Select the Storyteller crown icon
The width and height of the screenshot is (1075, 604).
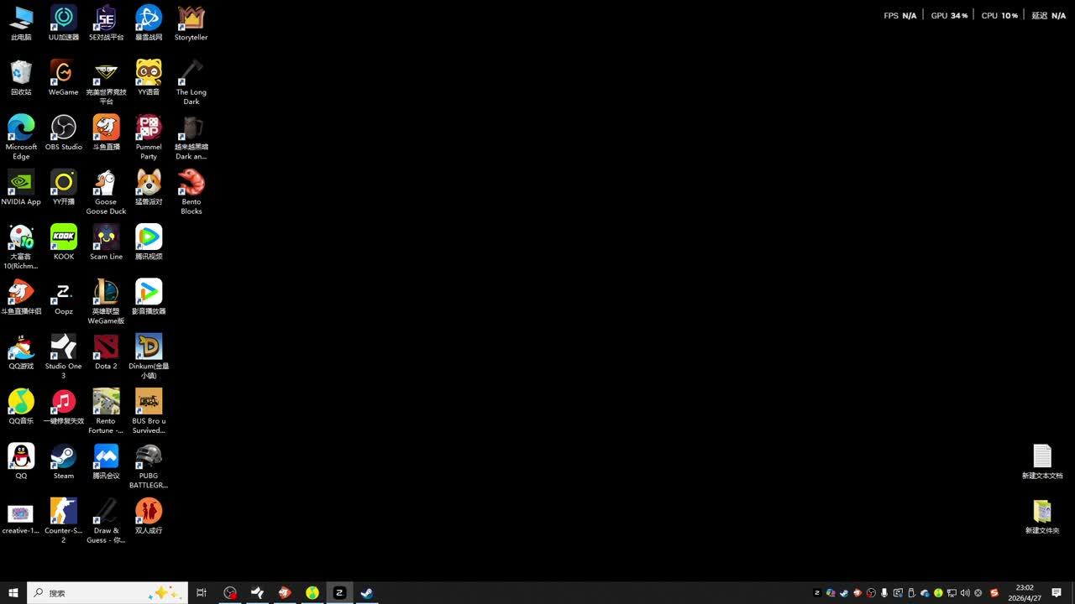click(191, 18)
